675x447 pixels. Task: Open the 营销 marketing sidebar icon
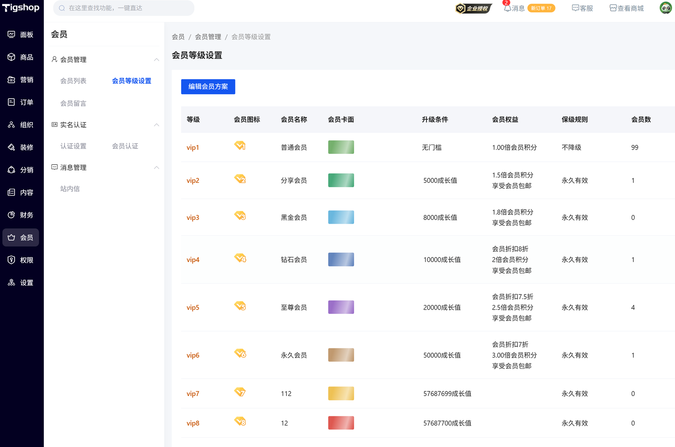click(x=11, y=80)
